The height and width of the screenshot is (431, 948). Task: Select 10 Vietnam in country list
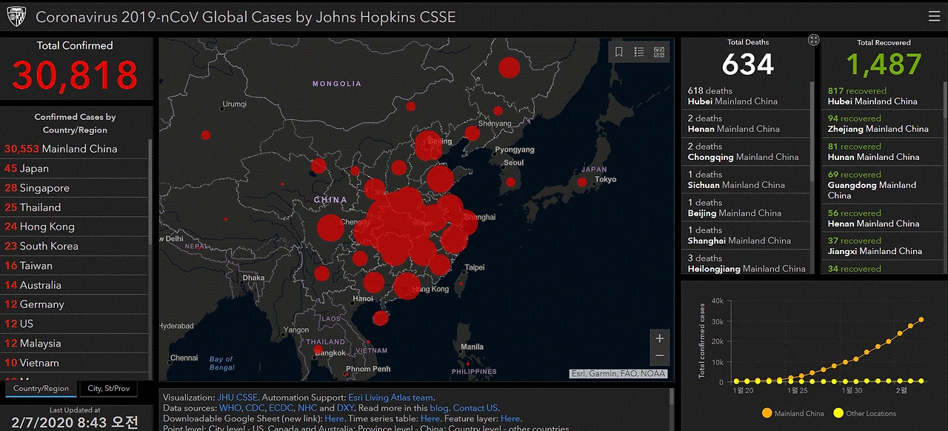point(75,363)
